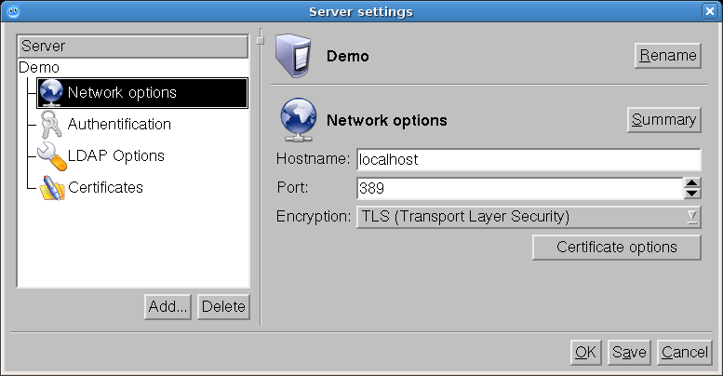723x376 pixels.
Task: Open Certificate options
Action: [616, 248]
